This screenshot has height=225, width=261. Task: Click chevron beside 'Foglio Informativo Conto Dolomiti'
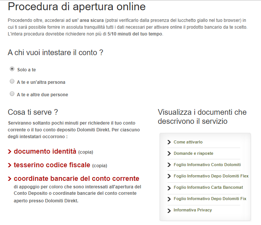click(x=169, y=165)
